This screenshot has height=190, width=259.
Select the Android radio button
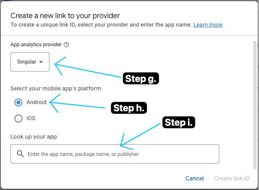(18, 102)
